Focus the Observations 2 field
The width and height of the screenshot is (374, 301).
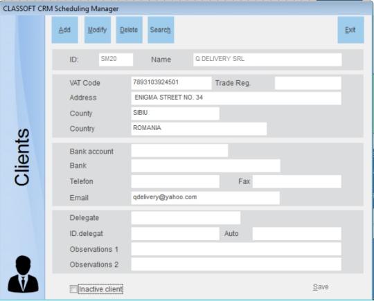click(x=236, y=264)
